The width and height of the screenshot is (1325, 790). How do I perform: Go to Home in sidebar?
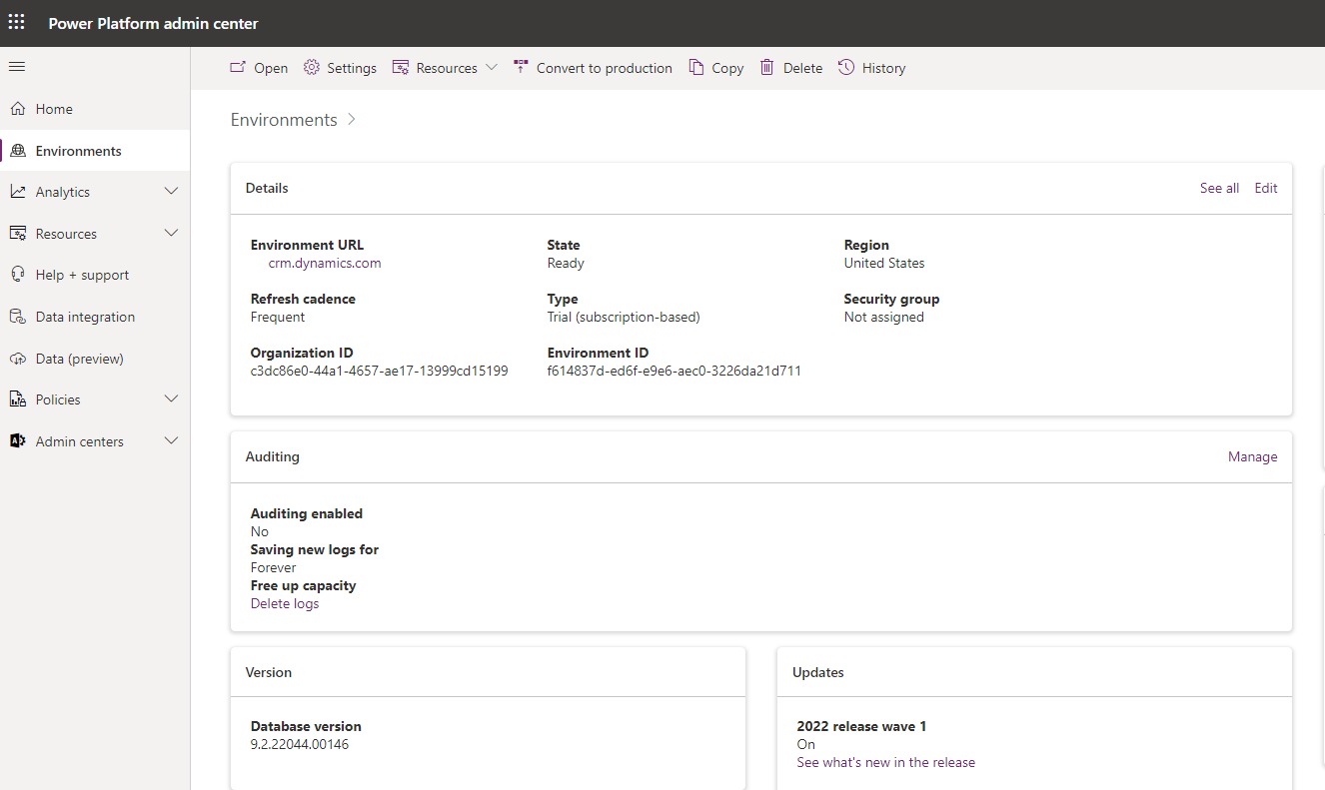[x=54, y=109]
